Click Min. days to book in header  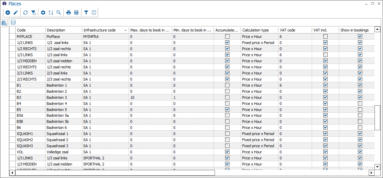click(193, 30)
